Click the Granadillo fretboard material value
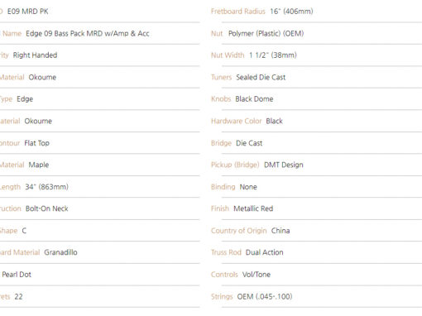The image size is (422, 316). 60,252
